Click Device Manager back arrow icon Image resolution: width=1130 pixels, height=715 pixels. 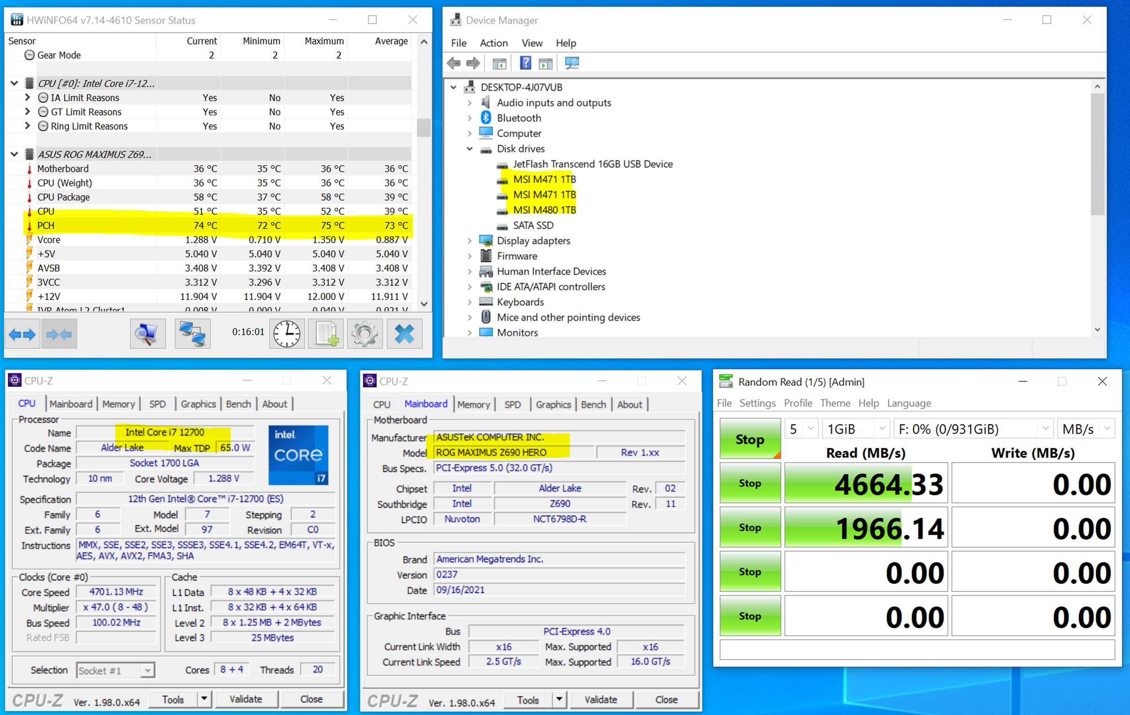point(454,63)
